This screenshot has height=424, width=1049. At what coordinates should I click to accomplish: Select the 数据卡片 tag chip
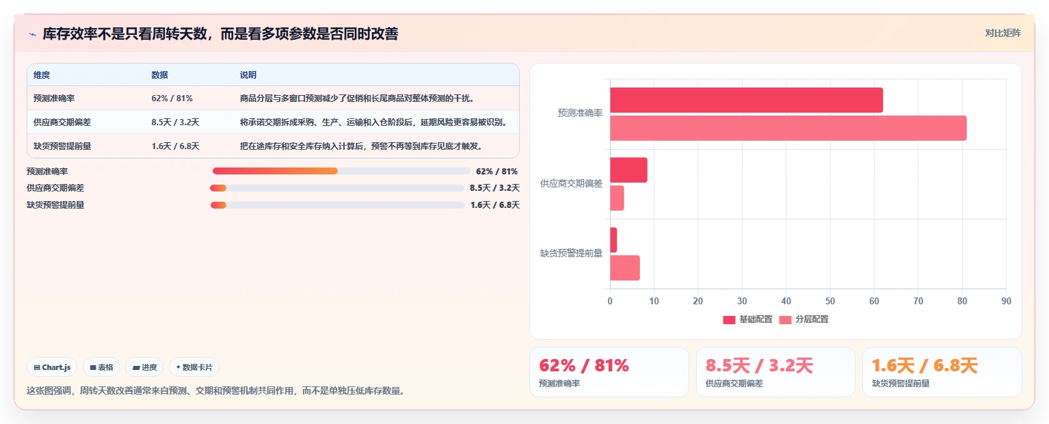coord(194,367)
